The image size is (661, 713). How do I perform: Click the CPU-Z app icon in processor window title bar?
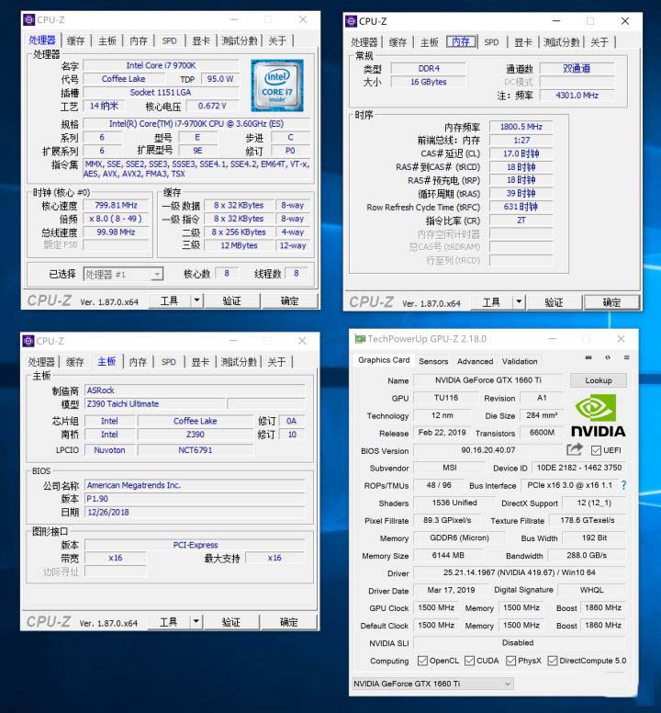coord(28,19)
